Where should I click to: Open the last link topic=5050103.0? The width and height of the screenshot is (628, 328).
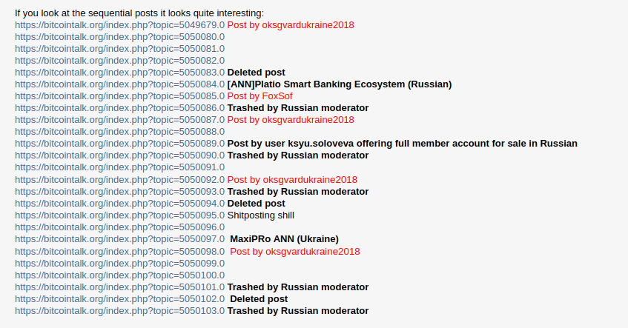click(x=120, y=311)
